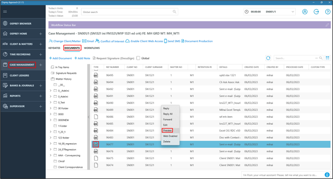
Task: Click Enable Client Web Access
Action: pyautogui.click(x=144, y=41)
